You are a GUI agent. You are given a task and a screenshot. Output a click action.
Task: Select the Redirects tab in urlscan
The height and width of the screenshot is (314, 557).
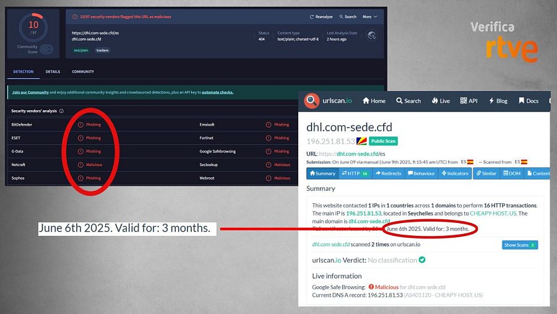(388, 173)
